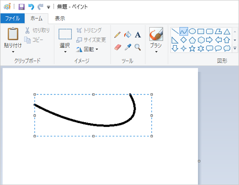This screenshot has width=239, height=185.
Task: Switch to the ホーム ribbon tab
Action: 36,19
